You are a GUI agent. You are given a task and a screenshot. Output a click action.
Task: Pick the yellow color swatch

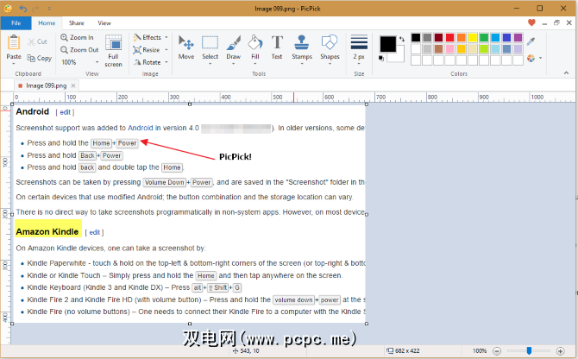click(473, 38)
